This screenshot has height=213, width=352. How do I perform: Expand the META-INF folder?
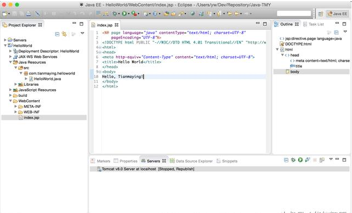(x=16, y=106)
